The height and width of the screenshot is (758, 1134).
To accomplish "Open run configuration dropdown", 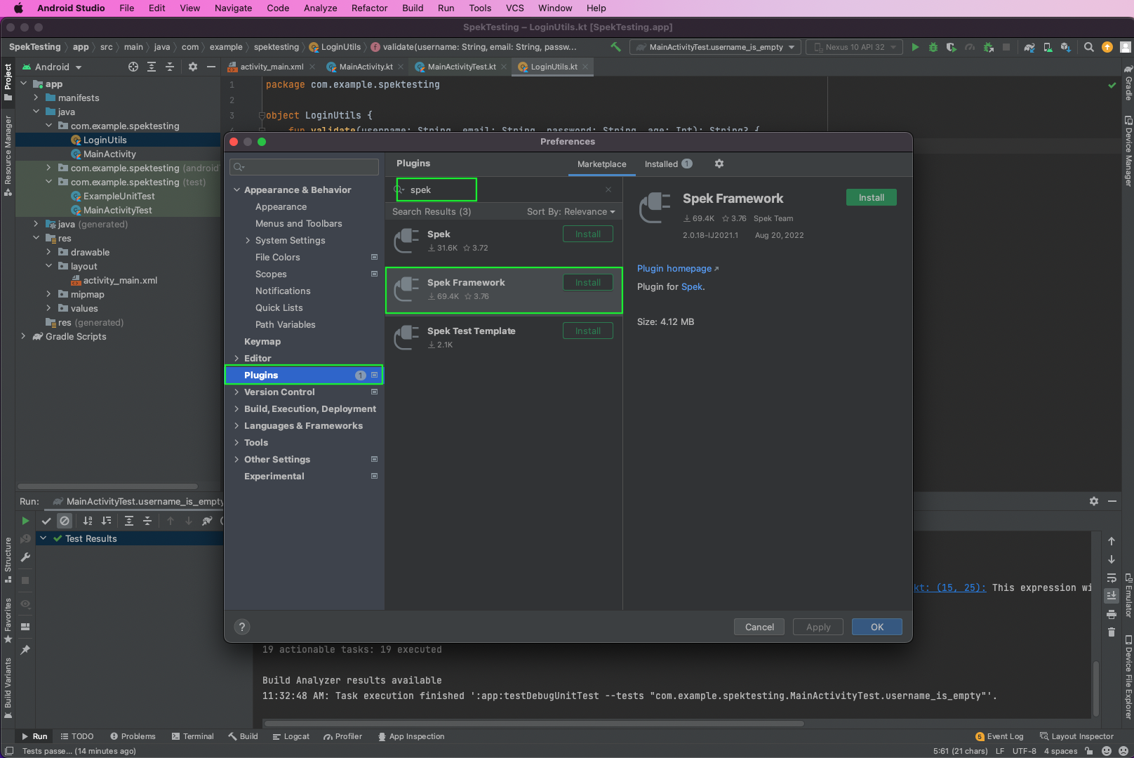I will click(716, 47).
